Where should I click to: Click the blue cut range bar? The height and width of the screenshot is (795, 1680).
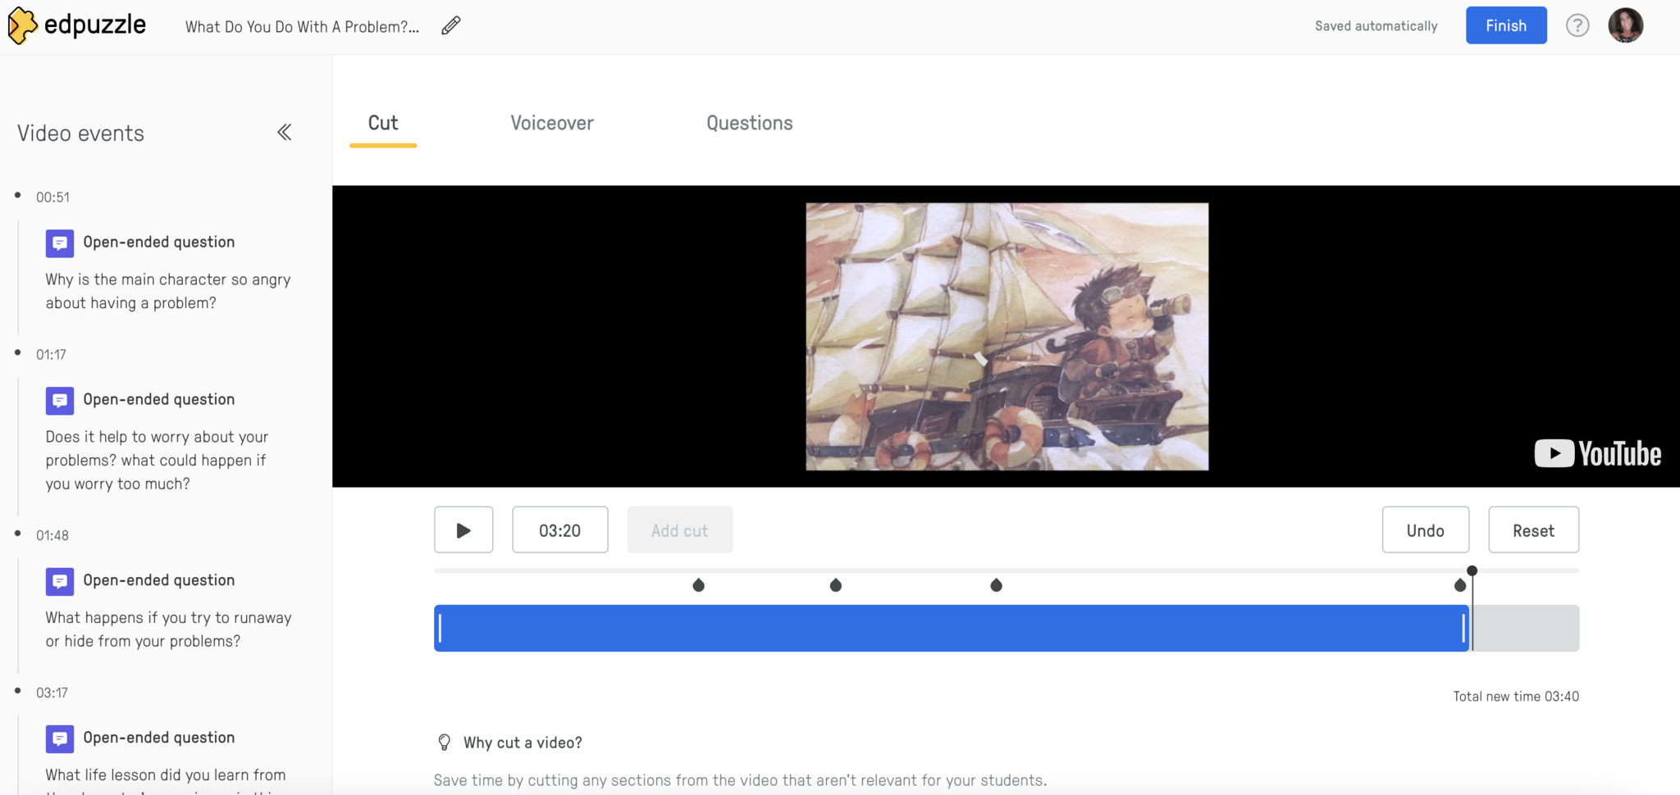click(x=950, y=629)
